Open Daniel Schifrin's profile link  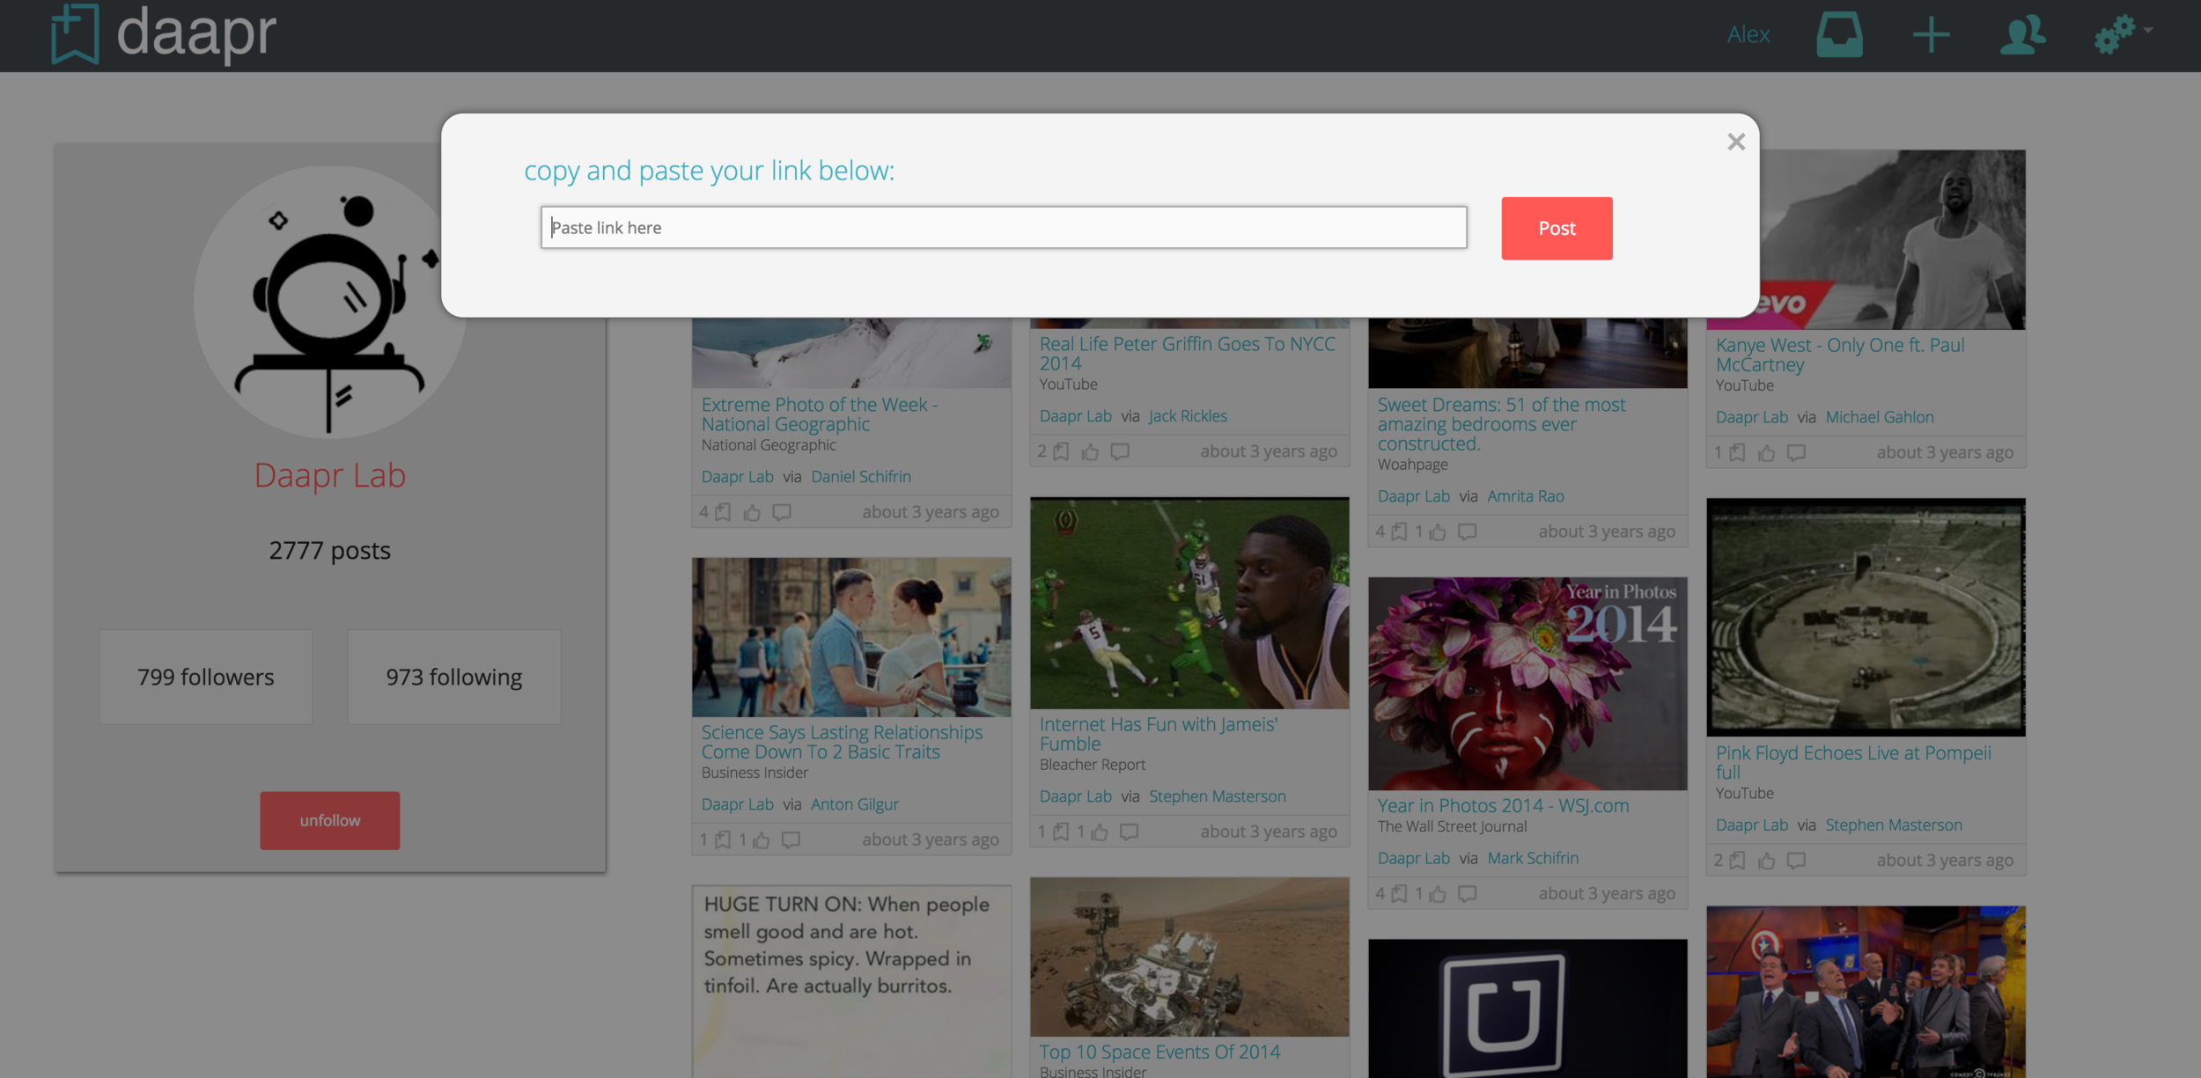click(860, 476)
